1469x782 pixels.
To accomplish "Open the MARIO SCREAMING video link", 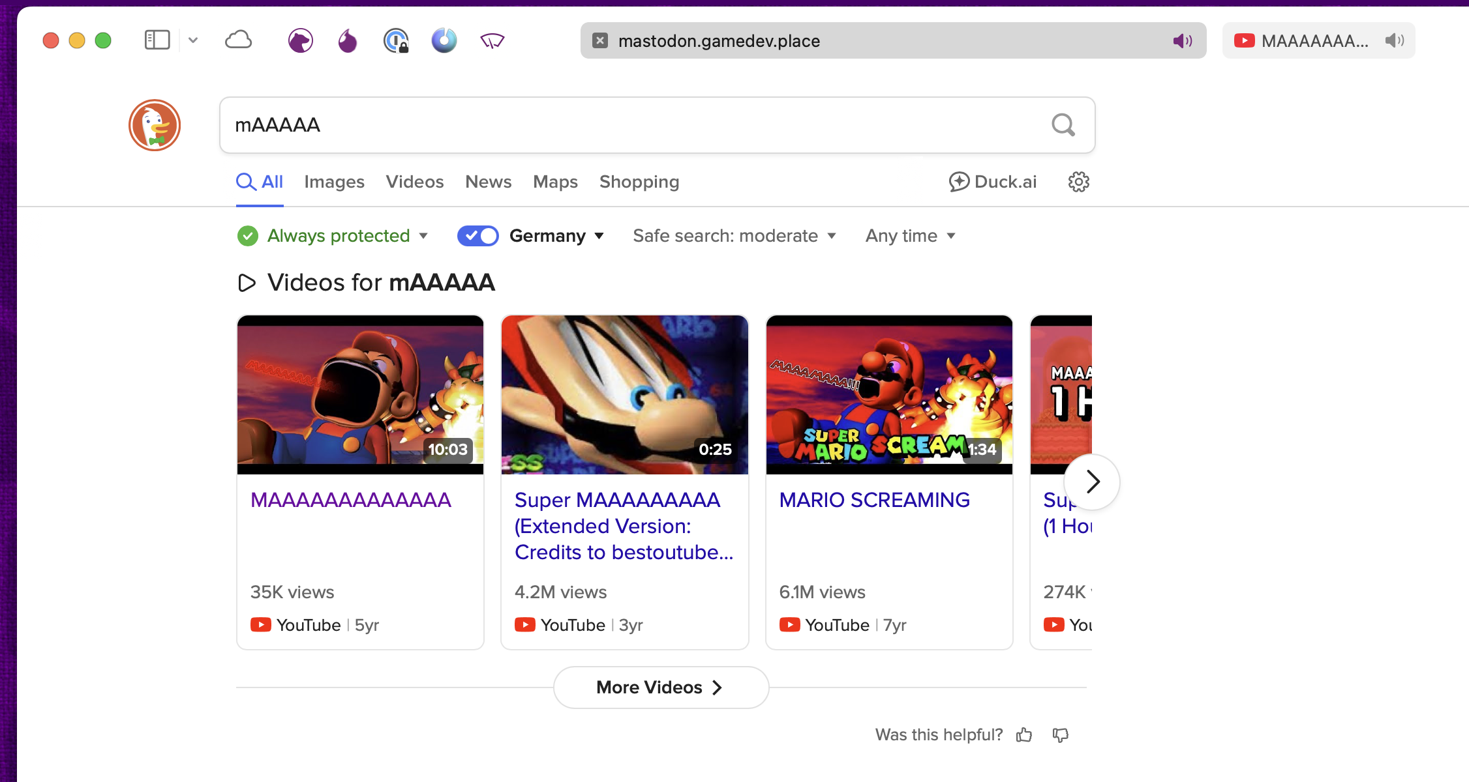I will tap(875, 500).
